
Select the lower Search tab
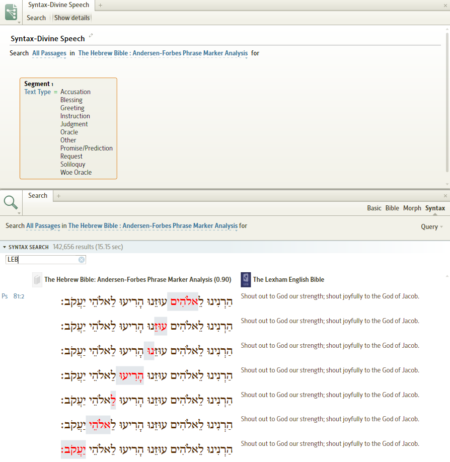(x=38, y=196)
